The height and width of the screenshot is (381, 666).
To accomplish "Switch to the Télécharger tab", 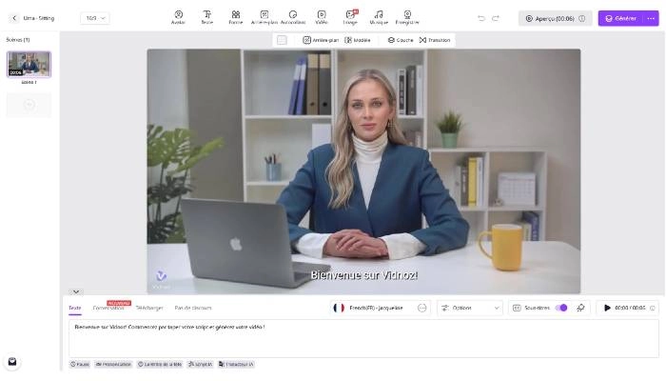I will click(x=149, y=308).
